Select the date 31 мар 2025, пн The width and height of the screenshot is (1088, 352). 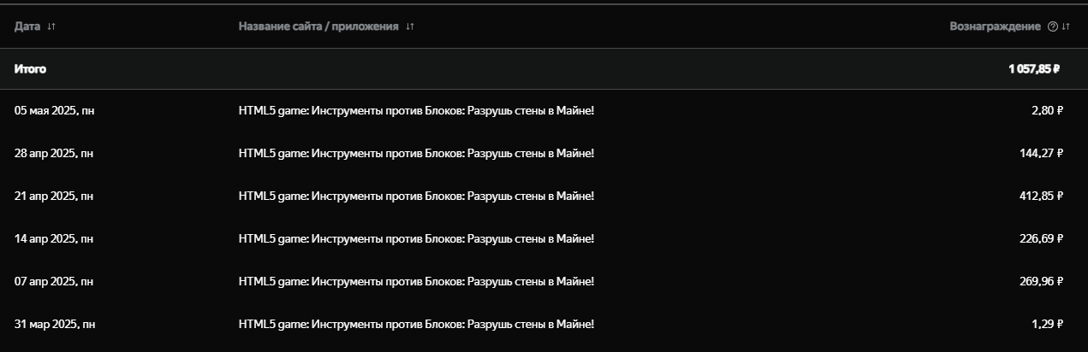[55, 324]
